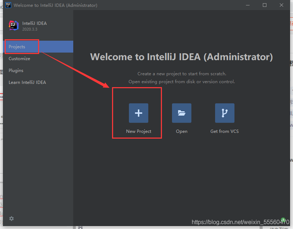Click the window title bar text
This screenshot has width=293, height=229.
click(x=56, y=5)
